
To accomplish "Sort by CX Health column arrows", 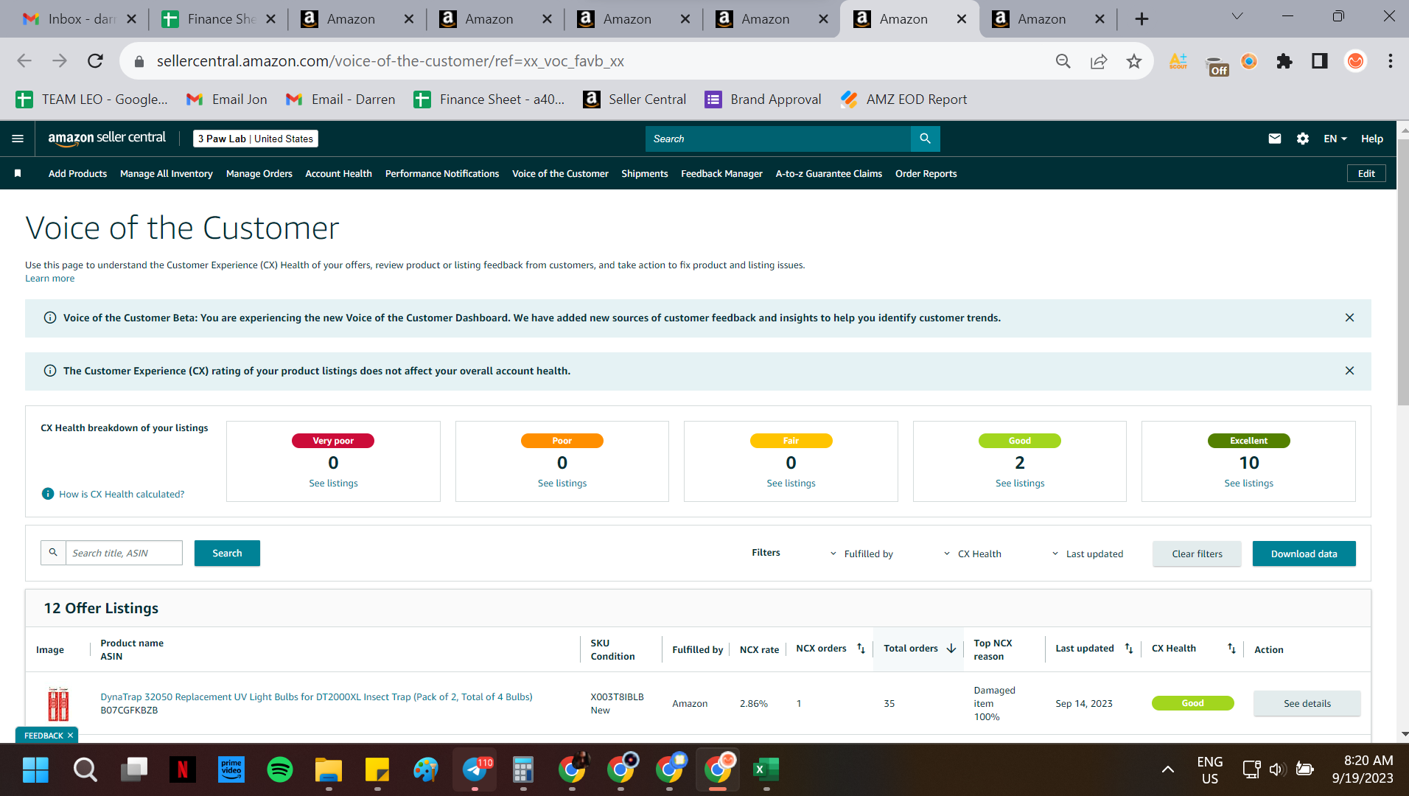I will pos(1231,649).
